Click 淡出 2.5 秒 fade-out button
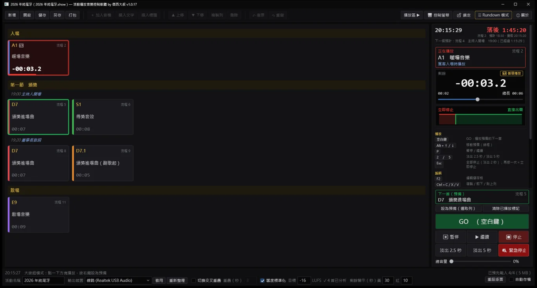The width and height of the screenshot is (537, 288). click(x=451, y=250)
